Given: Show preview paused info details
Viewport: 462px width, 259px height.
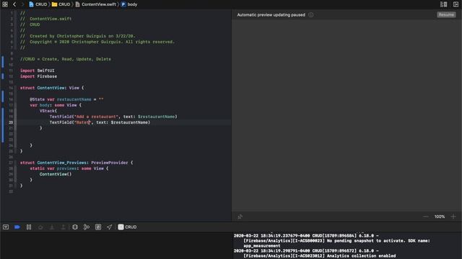Looking at the screenshot, I should pyautogui.click(x=311, y=14).
